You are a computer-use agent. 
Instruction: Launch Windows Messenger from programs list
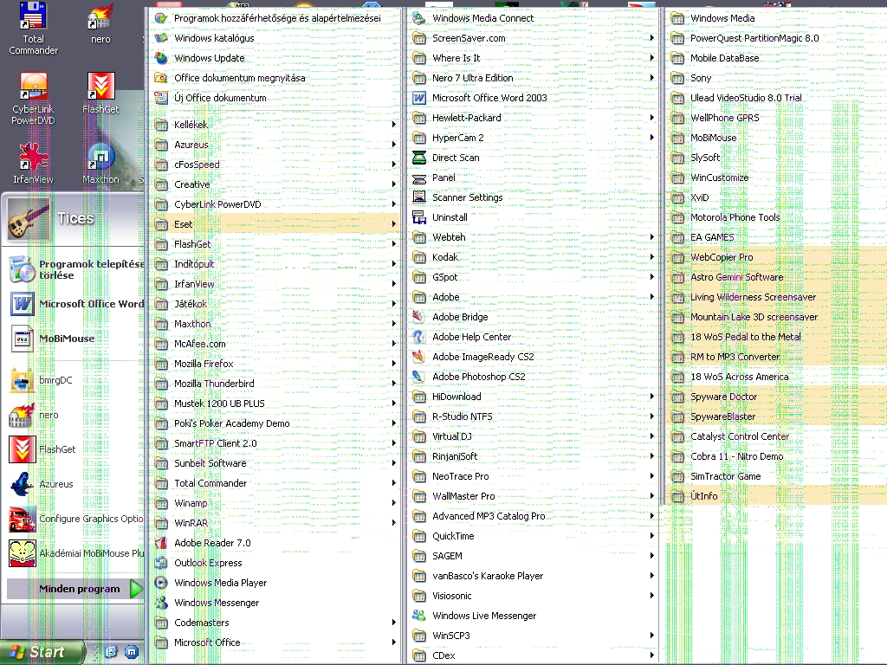coord(275,603)
